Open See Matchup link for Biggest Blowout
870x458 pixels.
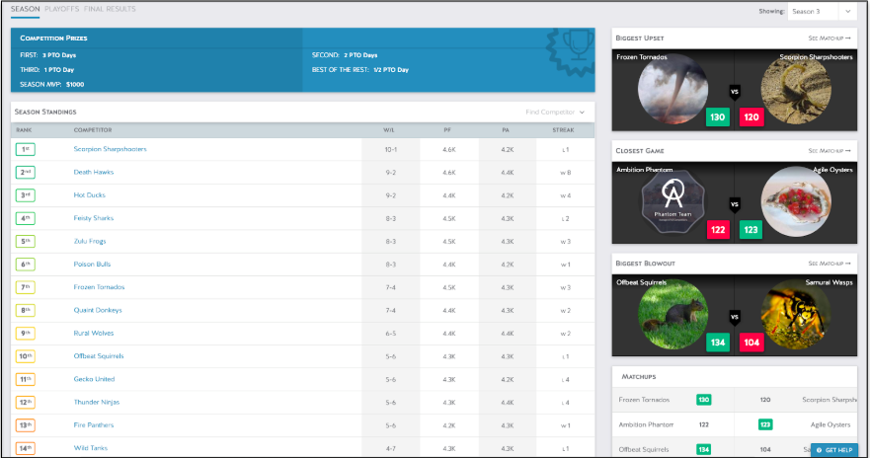click(x=829, y=264)
